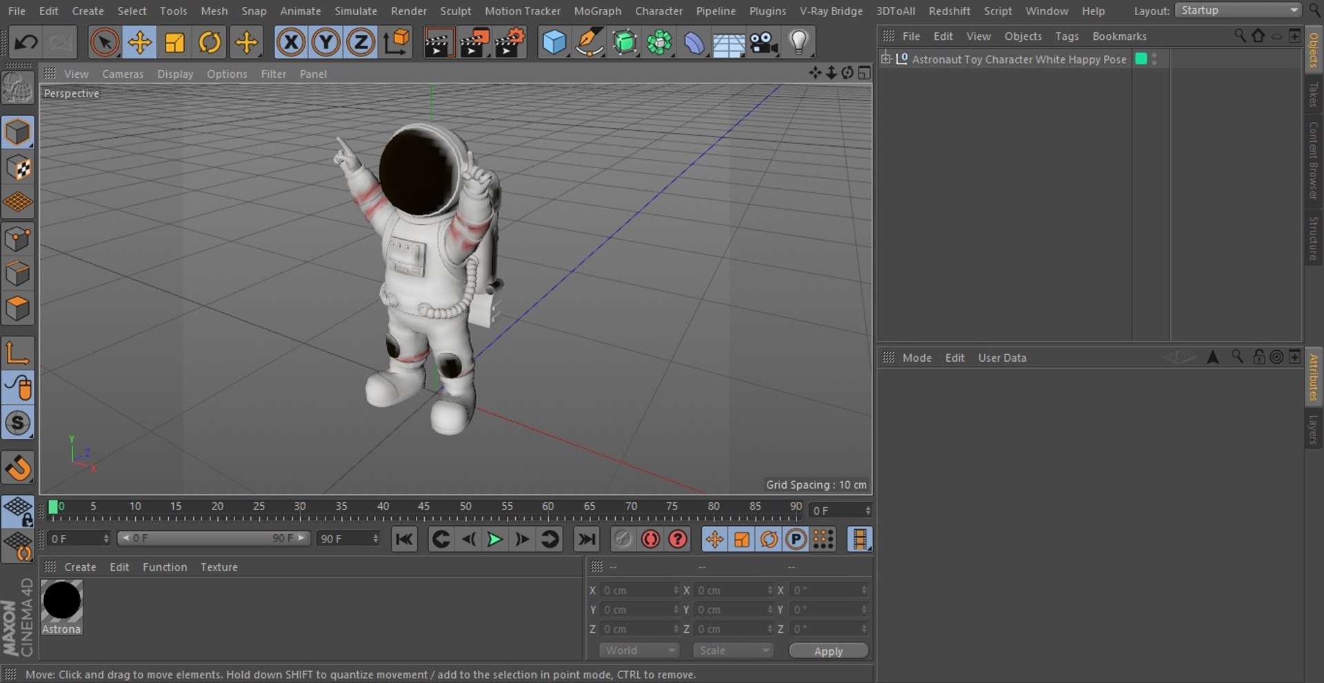1324x683 pixels.
Task: Add a Floor environment object icon
Action: [728, 43]
